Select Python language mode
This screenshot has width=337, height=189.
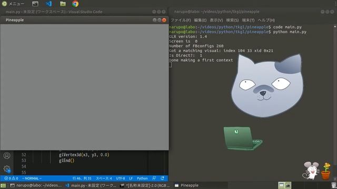[142, 178]
